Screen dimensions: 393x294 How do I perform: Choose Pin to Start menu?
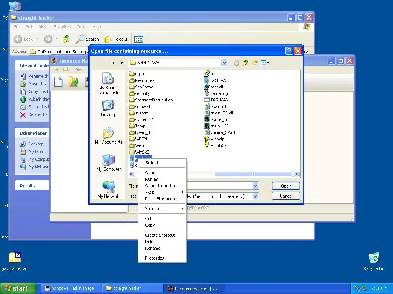pos(162,199)
